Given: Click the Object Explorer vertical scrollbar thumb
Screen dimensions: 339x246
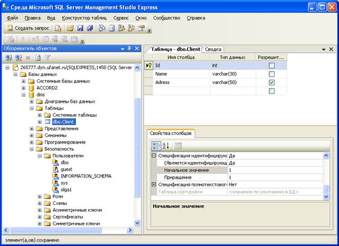Looking at the screenshot, I should [137, 147].
